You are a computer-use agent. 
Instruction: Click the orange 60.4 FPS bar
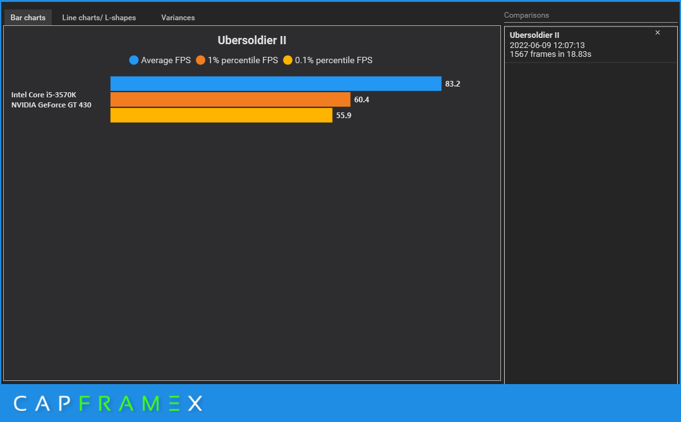pos(230,99)
